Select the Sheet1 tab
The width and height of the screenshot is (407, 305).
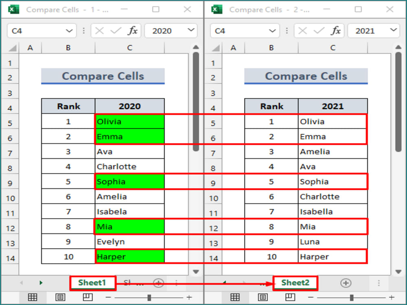92,283
